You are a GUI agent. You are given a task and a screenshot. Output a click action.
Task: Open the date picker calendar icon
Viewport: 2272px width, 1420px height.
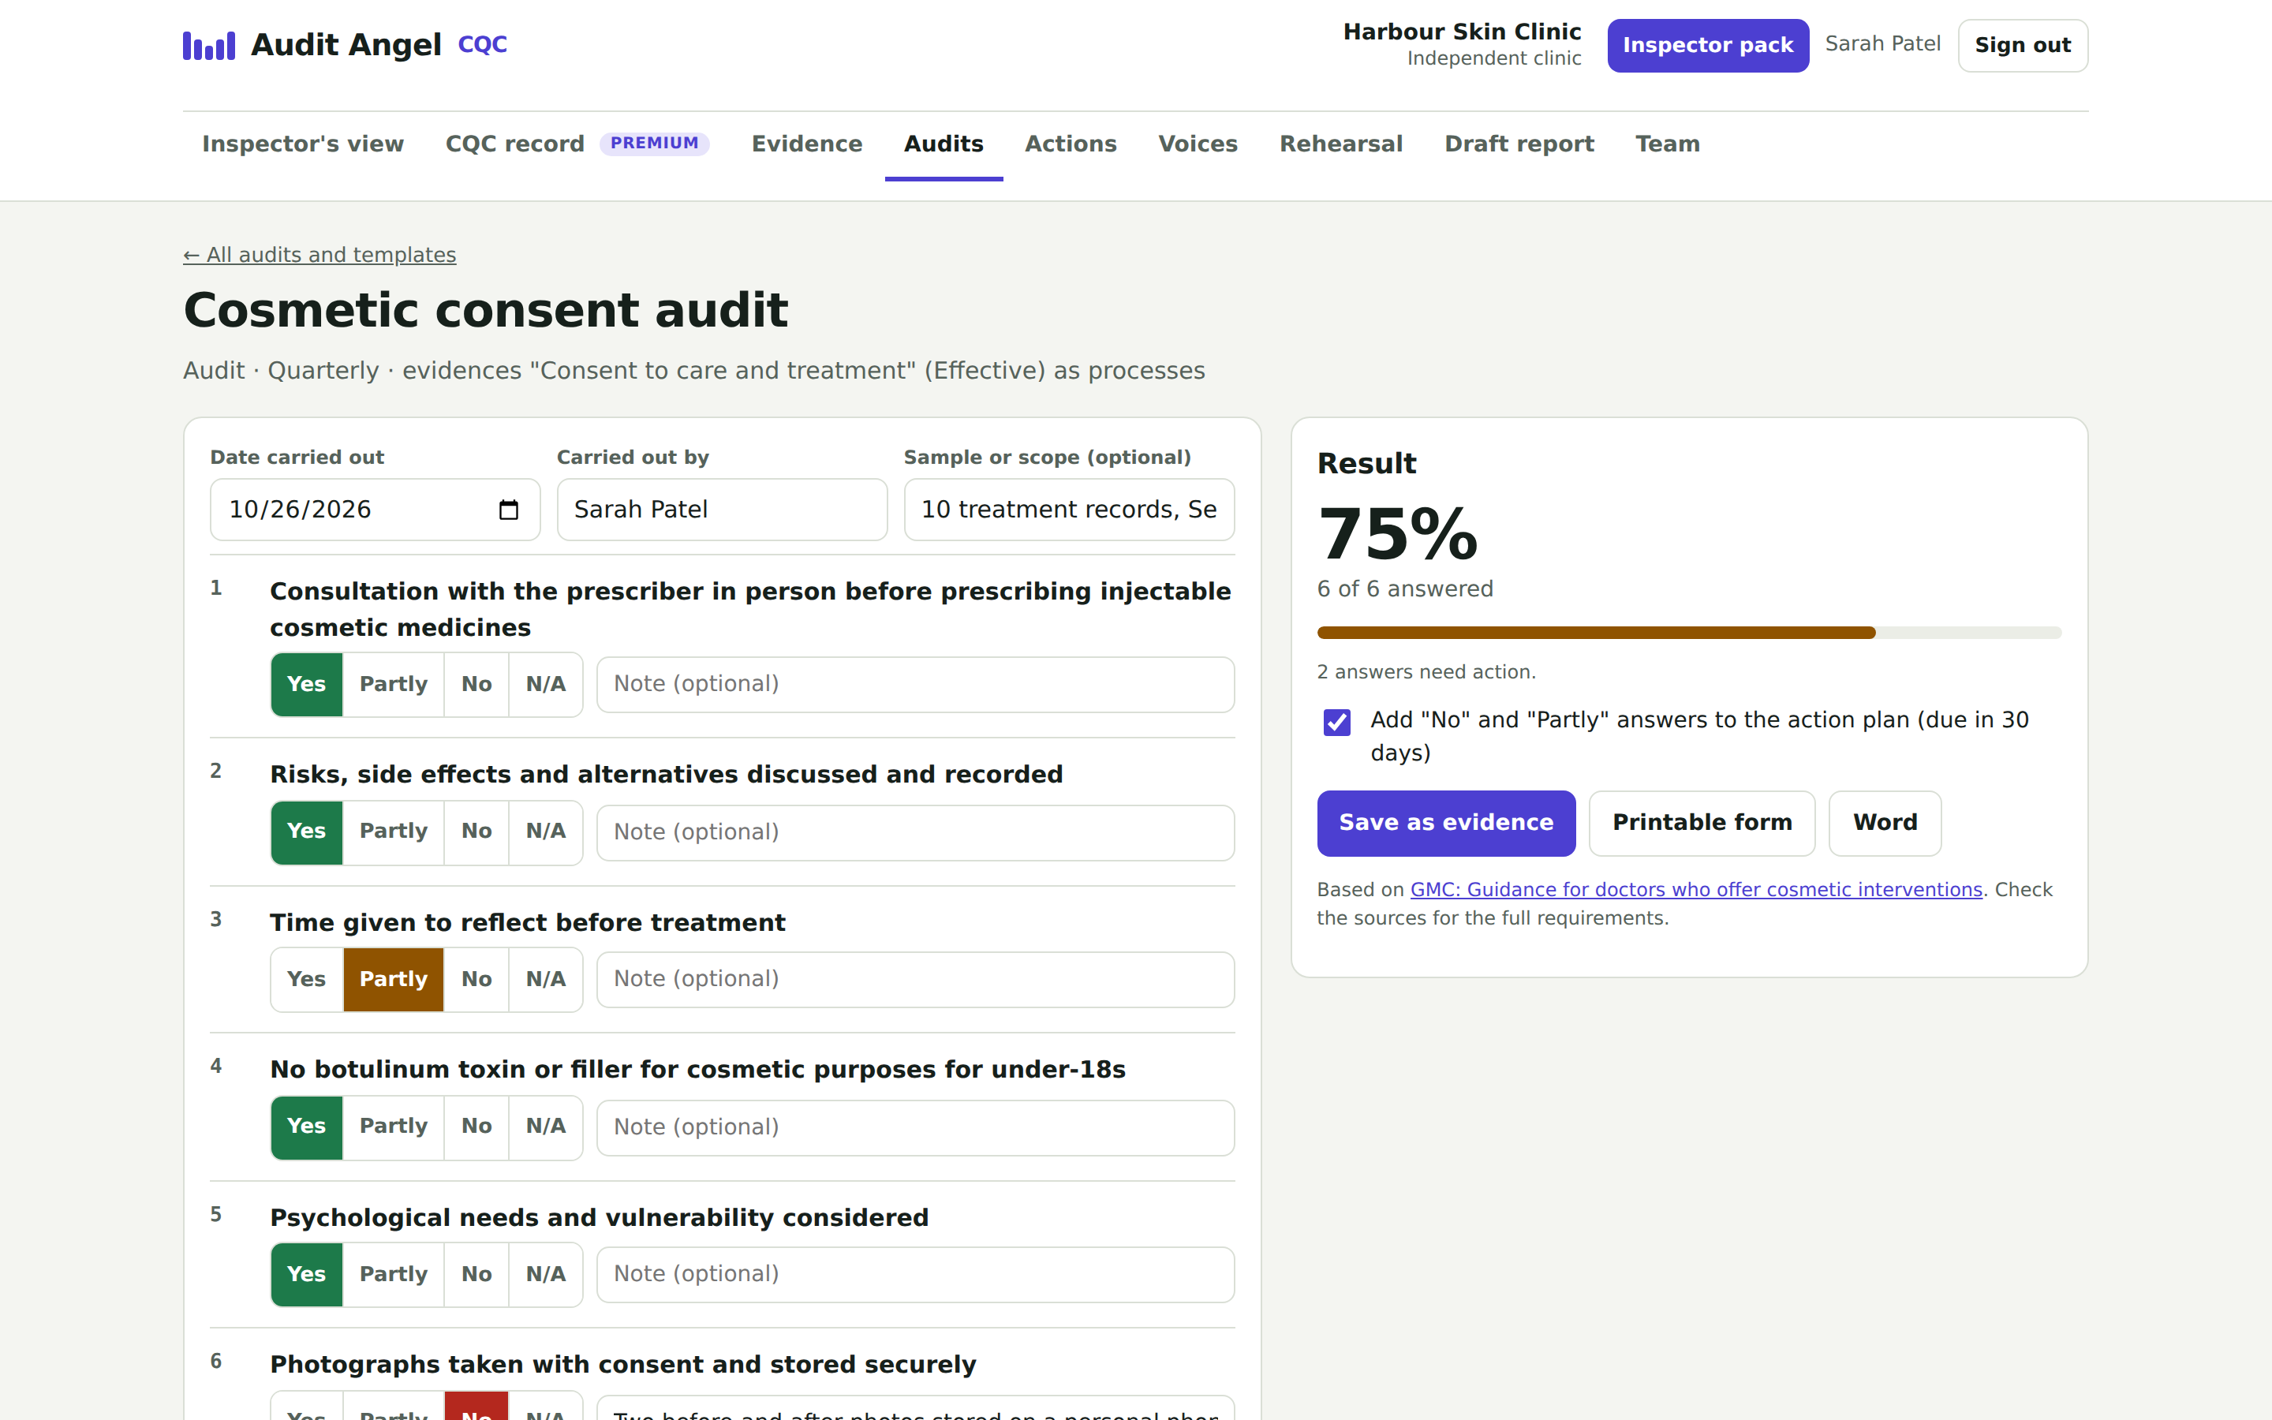tap(508, 510)
